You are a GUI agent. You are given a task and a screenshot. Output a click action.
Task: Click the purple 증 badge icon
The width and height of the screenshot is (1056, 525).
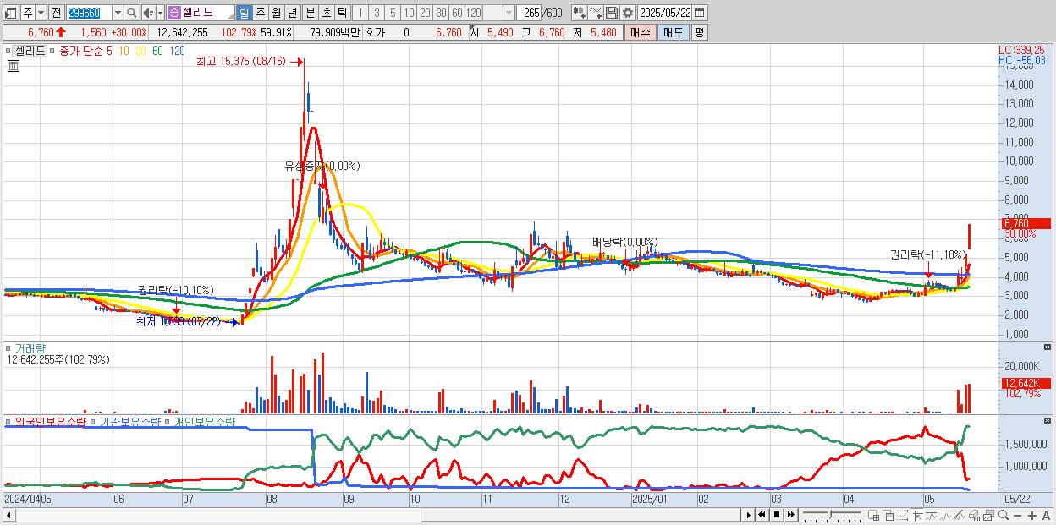point(173,13)
